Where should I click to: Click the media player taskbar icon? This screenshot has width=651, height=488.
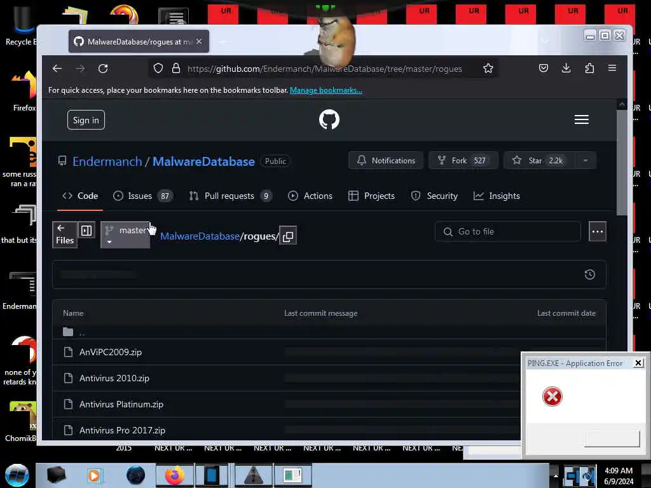point(94,475)
